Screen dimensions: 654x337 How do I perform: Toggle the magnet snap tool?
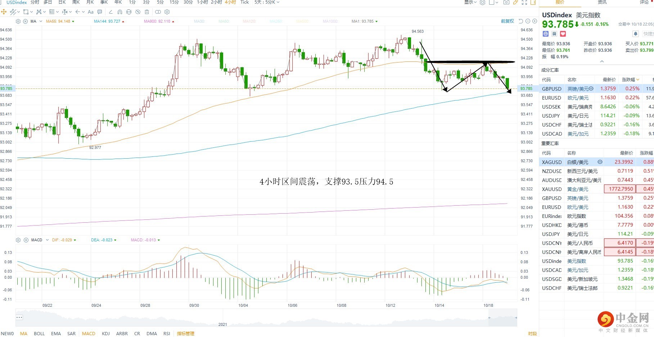tap(120, 12)
